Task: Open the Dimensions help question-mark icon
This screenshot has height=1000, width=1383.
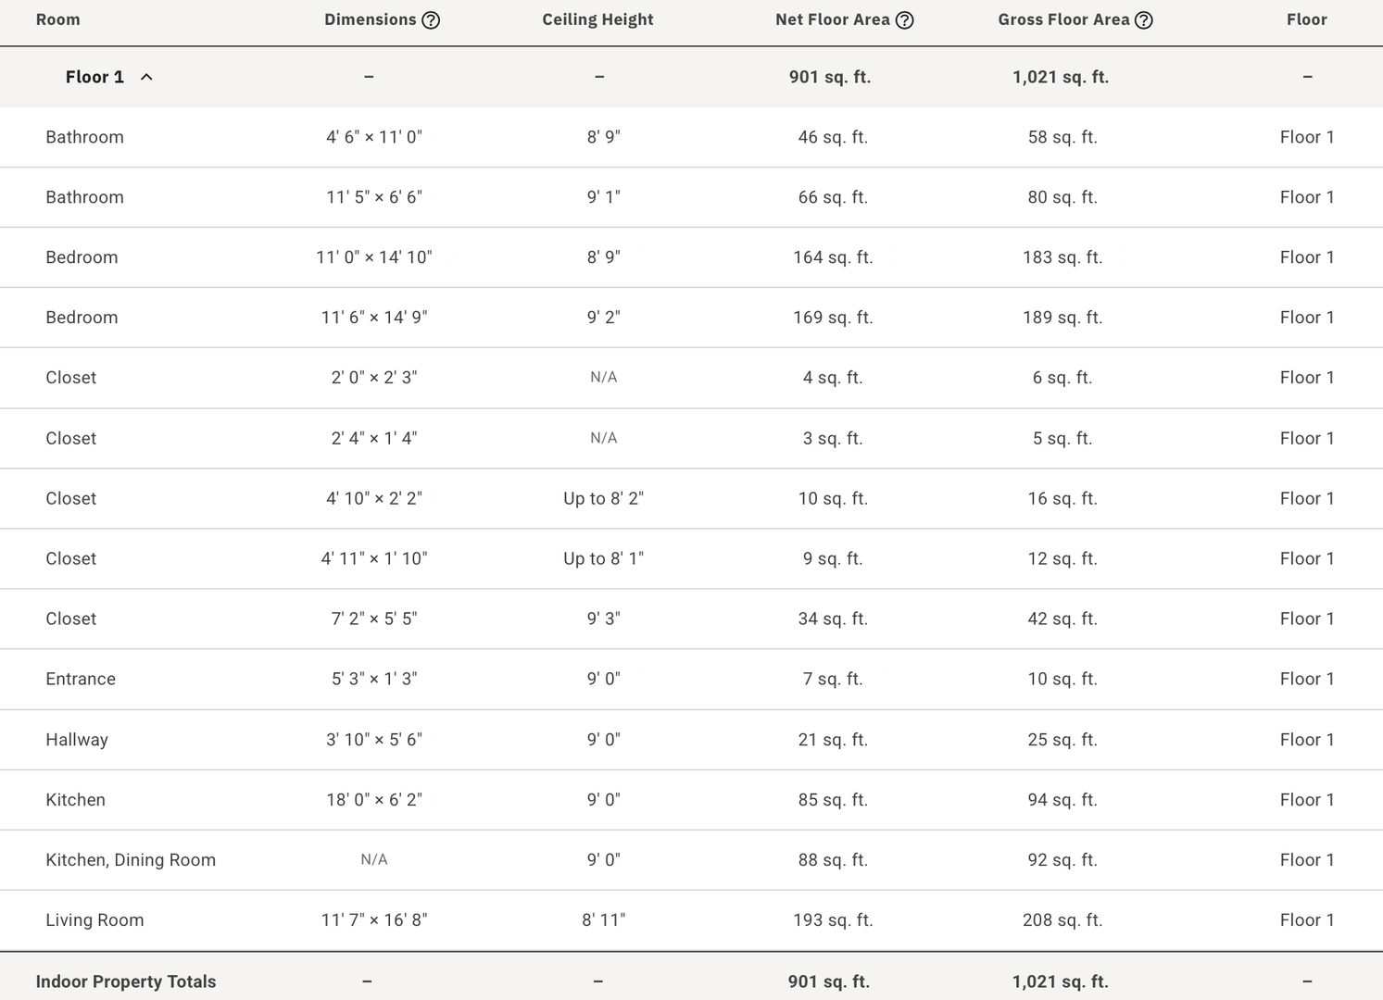Action: [x=431, y=20]
